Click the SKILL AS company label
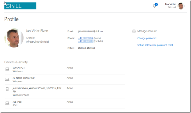The image size is (191, 113). [172, 7]
